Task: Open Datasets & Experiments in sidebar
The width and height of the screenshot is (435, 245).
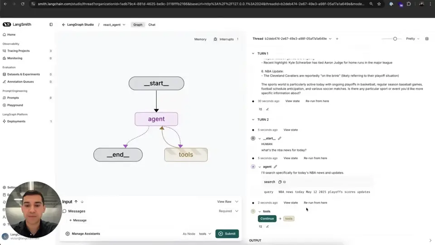Action: (23, 74)
